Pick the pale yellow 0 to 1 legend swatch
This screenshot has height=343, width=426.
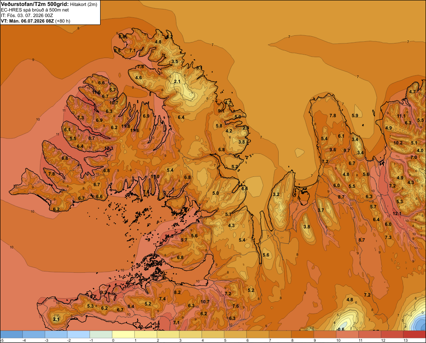coord(123,334)
